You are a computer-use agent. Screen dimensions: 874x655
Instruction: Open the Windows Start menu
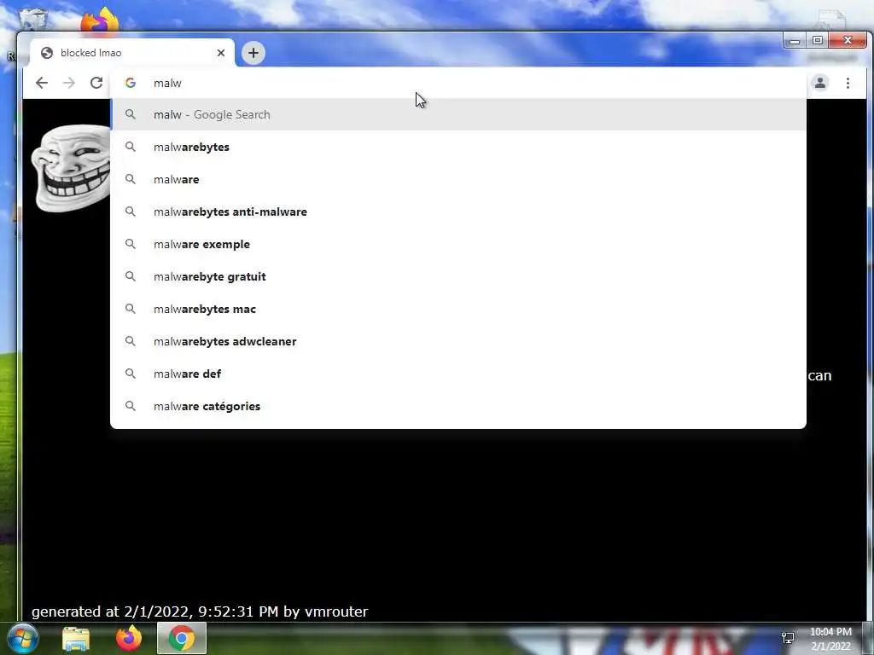pyautogui.click(x=23, y=638)
